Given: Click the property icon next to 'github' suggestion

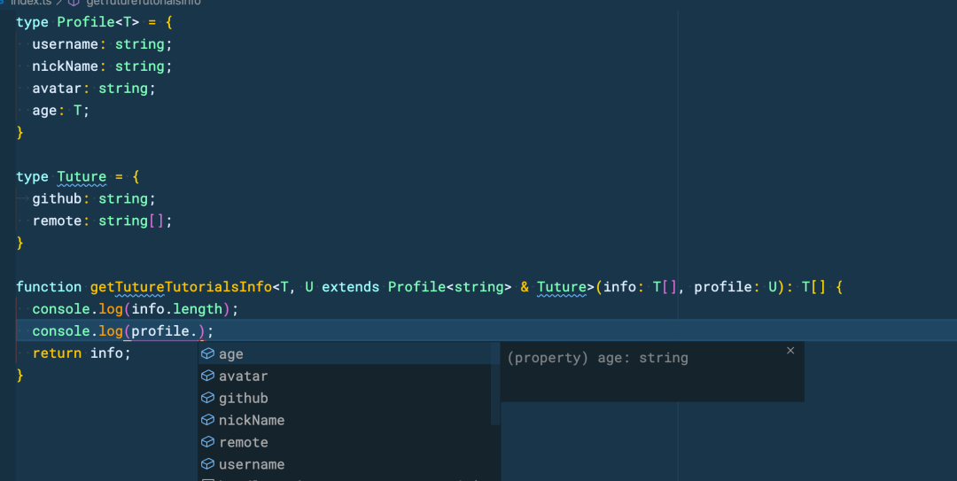Looking at the screenshot, I should pos(208,398).
